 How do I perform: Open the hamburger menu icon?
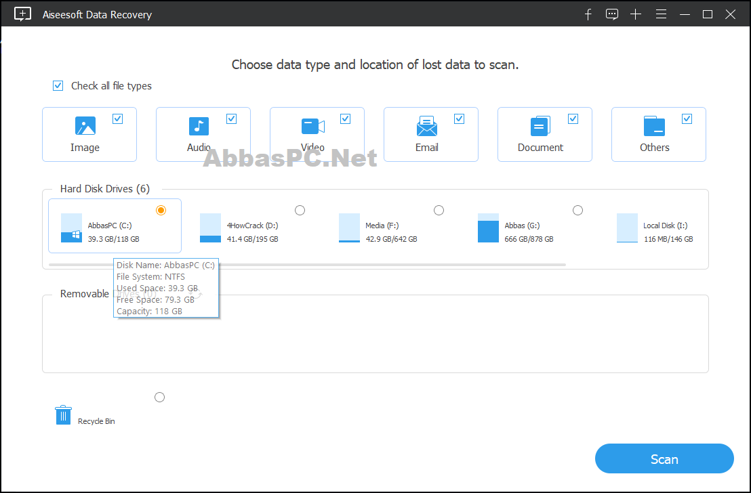pos(661,14)
